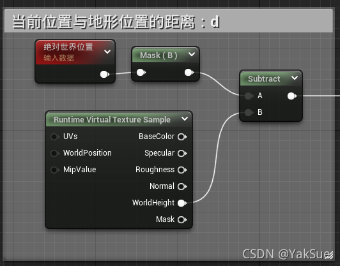Click the comment box resize handle corner
This screenshot has width=340, height=266.
(329, 255)
